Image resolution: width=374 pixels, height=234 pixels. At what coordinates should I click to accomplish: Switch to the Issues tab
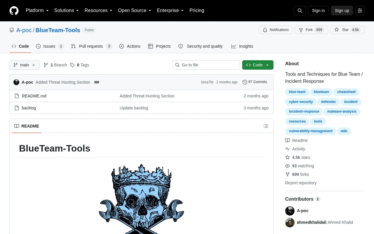point(50,46)
